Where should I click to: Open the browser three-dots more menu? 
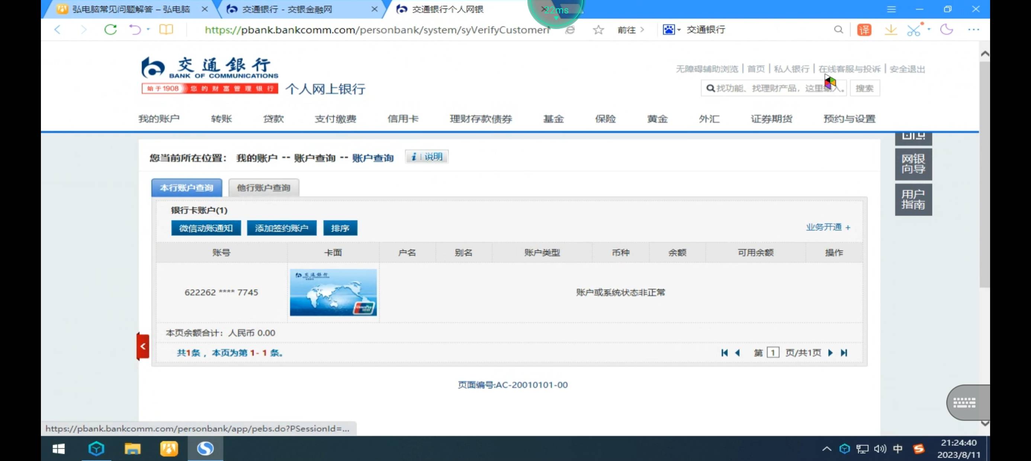tap(973, 29)
